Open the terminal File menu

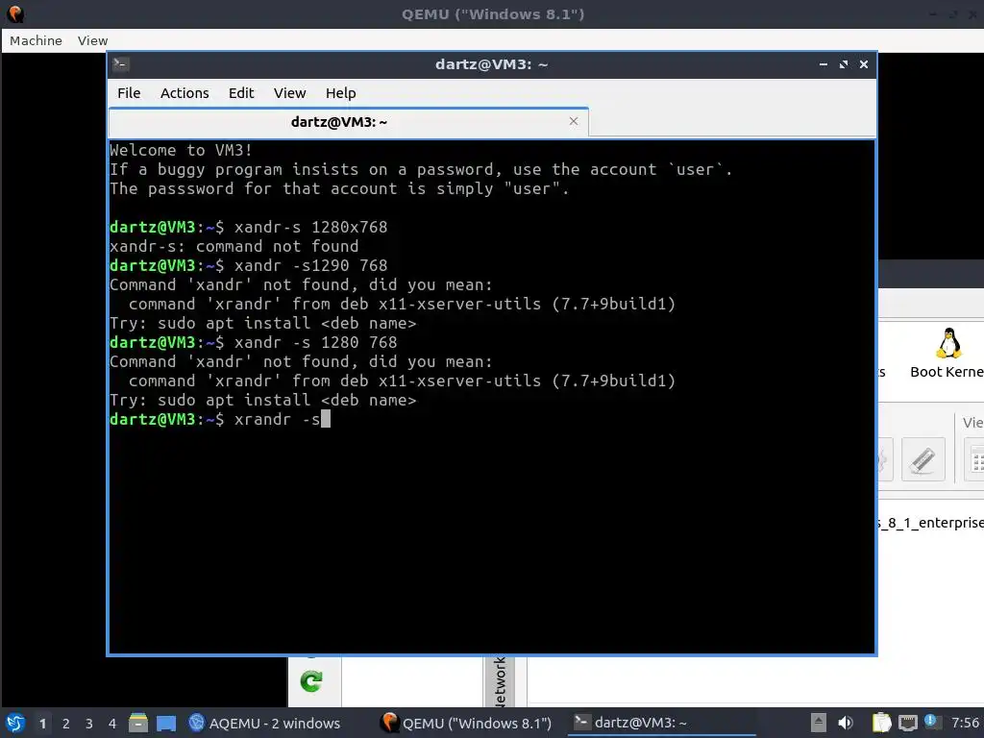tap(129, 93)
